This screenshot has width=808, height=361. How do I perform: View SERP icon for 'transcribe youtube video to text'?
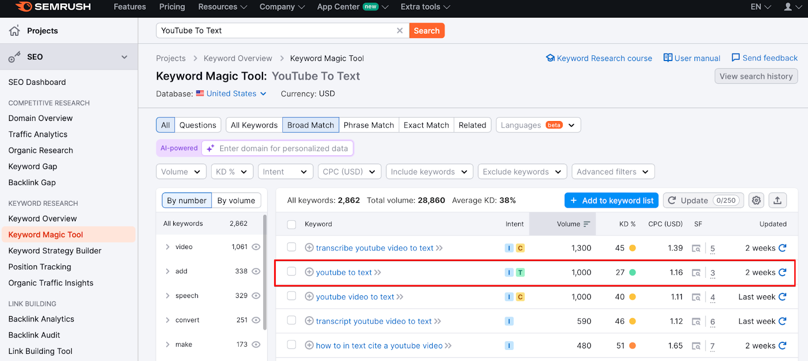[x=696, y=248]
